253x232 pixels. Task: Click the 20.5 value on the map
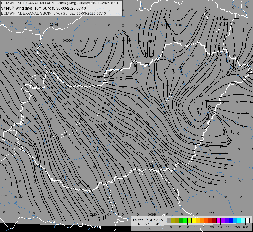[x=212, y=213]
